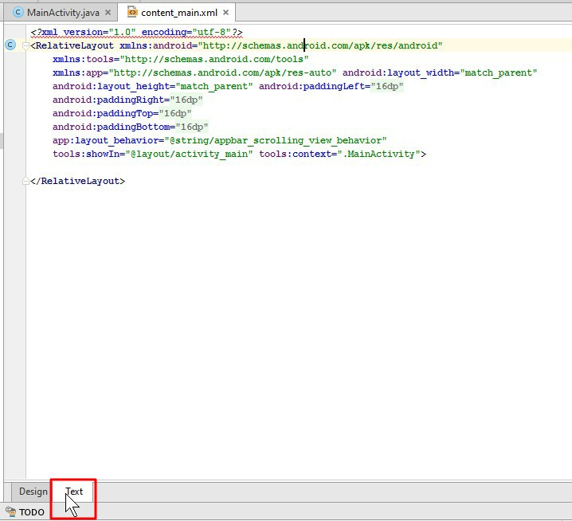
Task: Click the layout_height "match_parent" value
Action: [x=214, y=86]
